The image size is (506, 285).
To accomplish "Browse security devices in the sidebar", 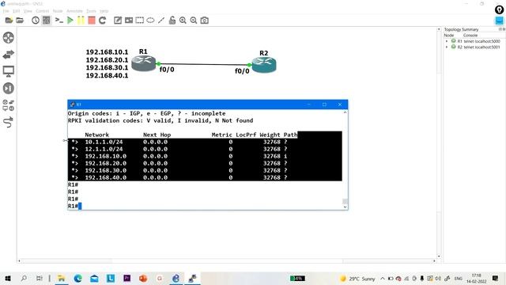I will pyautogui.click(x=9, y=88).
